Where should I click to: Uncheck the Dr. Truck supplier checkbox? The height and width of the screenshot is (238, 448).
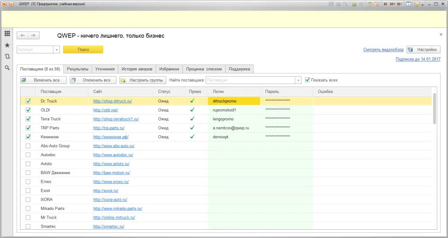tap(28, 101)
